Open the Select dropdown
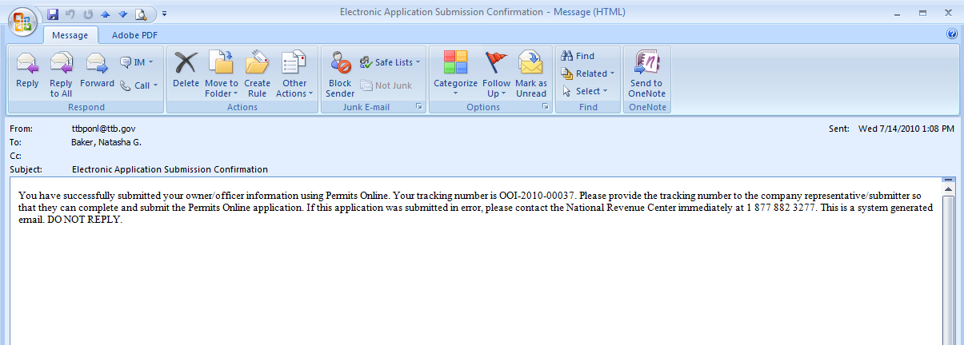Screen dimensions: 964x345 pos(585,91)
